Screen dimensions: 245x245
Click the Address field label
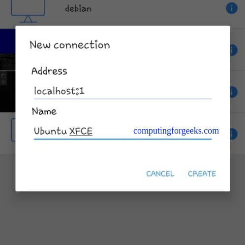49,71
